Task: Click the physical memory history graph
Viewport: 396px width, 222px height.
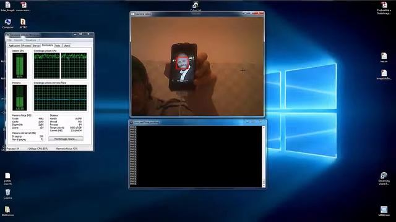Action: 61,97
